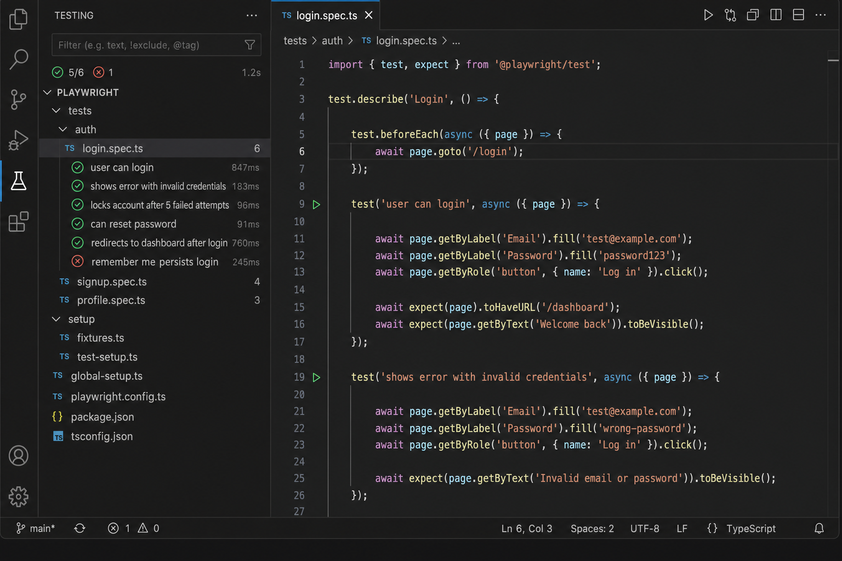Click the 1.2s test duration text
Viewport: 842px width, 561px height.
coord(251,72)
